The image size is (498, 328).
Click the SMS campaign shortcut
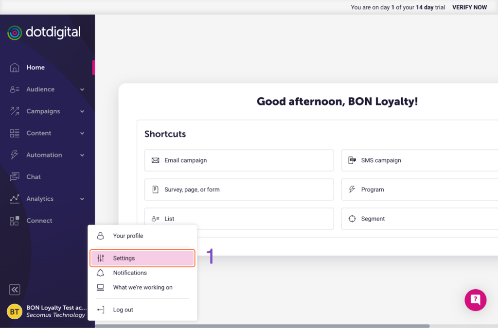click(419, 160)
